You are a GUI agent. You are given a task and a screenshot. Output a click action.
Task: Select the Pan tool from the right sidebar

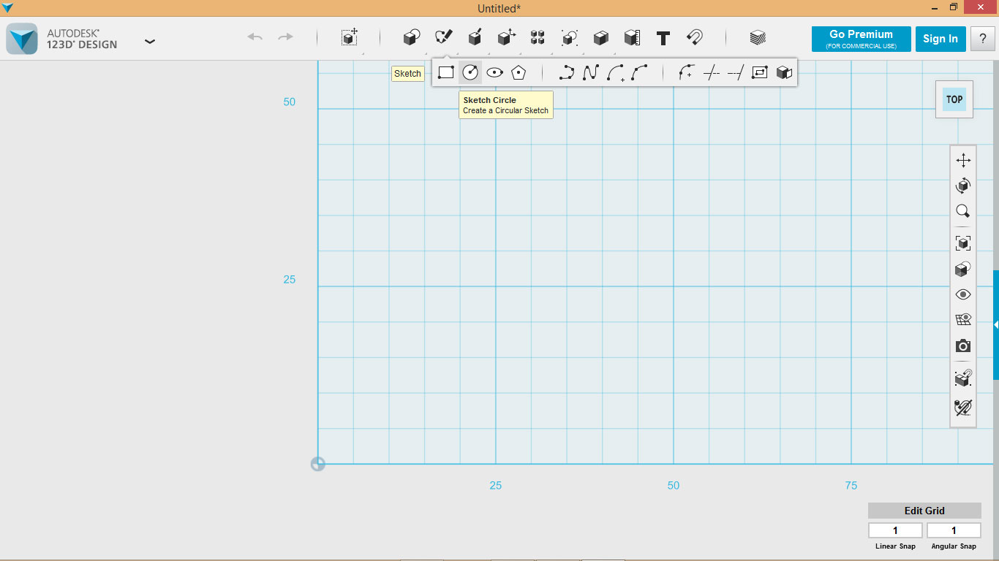[x=962, y=159]
